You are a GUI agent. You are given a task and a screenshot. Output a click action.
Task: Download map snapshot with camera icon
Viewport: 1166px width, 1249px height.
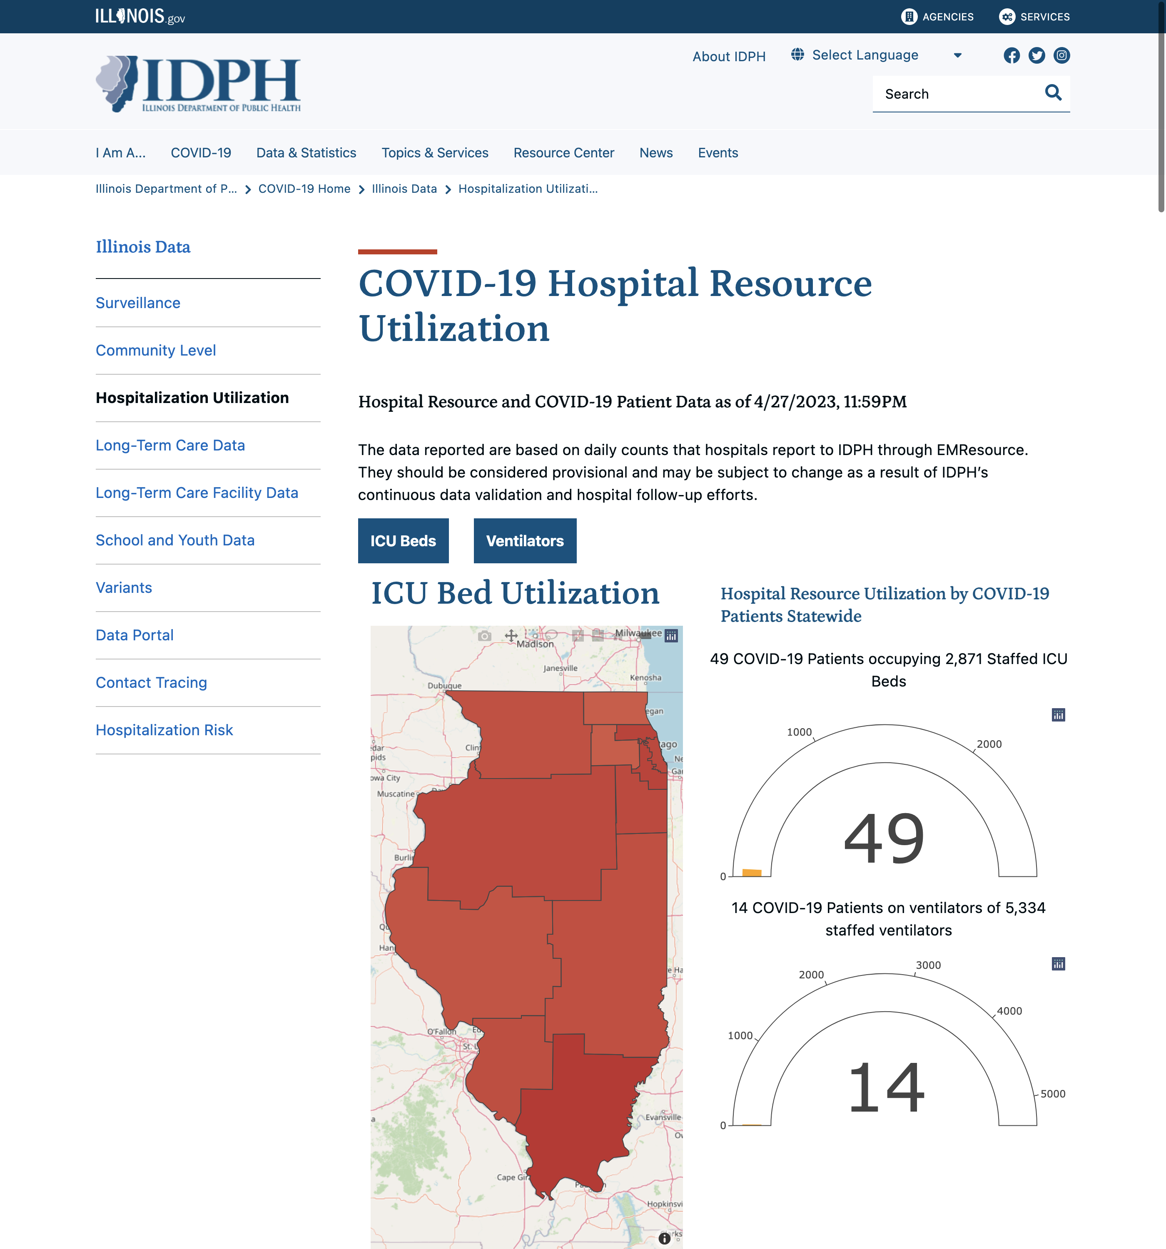(485, 636)
